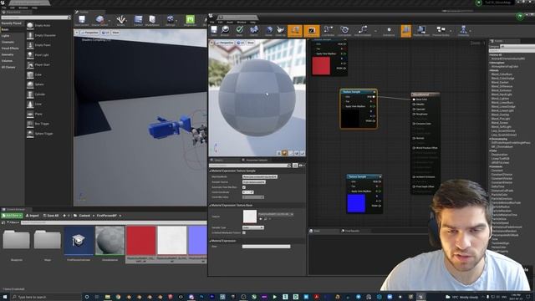Open Settings in level editor toolbar
Image resolution: width=535 pixels, height=301 pixels.
point(170,20)
